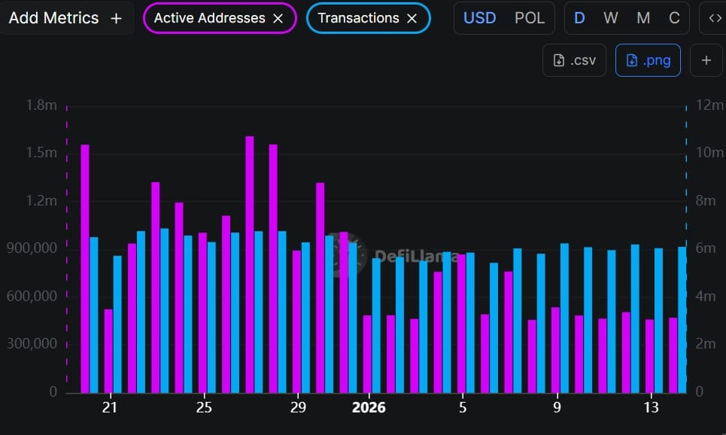Select USD as the denomination
Screen dimensions: 726x435
tap(479, 18)
